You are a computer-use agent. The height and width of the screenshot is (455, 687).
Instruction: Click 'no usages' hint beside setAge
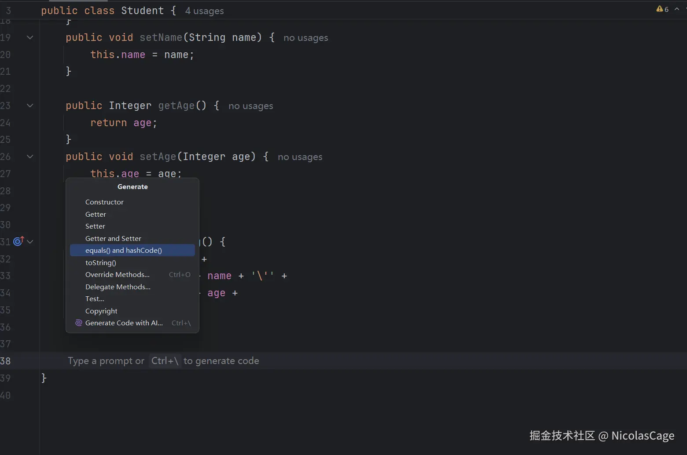click(x=300, y=157)
